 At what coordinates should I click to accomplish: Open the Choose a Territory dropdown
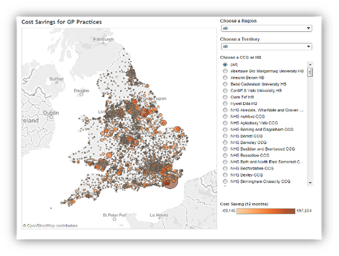tap(266, 46)
